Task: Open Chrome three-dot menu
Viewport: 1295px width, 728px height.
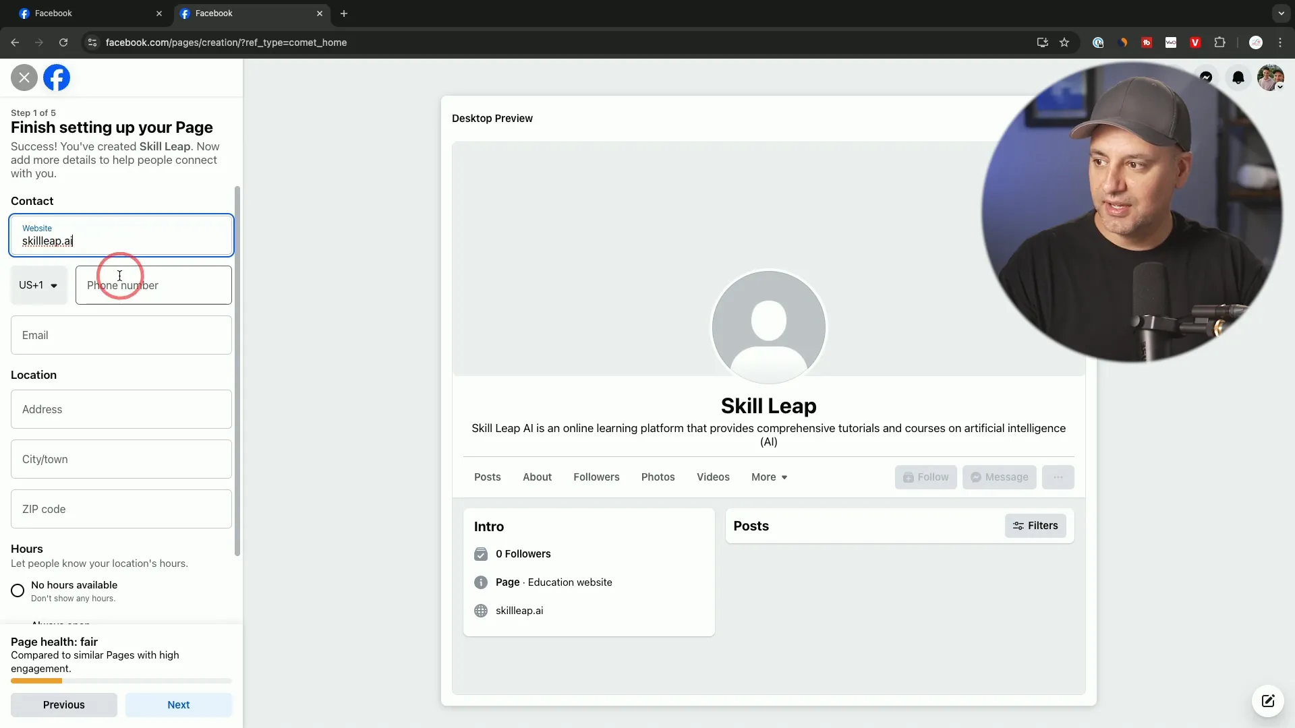Action: click(1280, 42)
